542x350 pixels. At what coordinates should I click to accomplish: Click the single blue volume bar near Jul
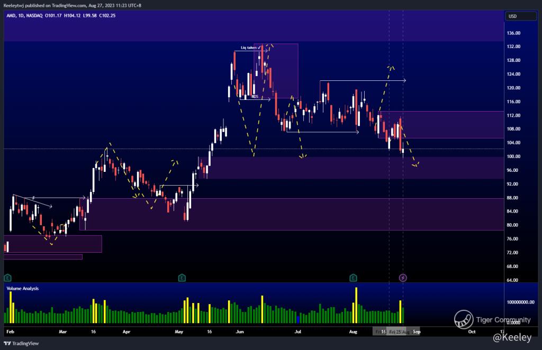[x=298, y=319]
